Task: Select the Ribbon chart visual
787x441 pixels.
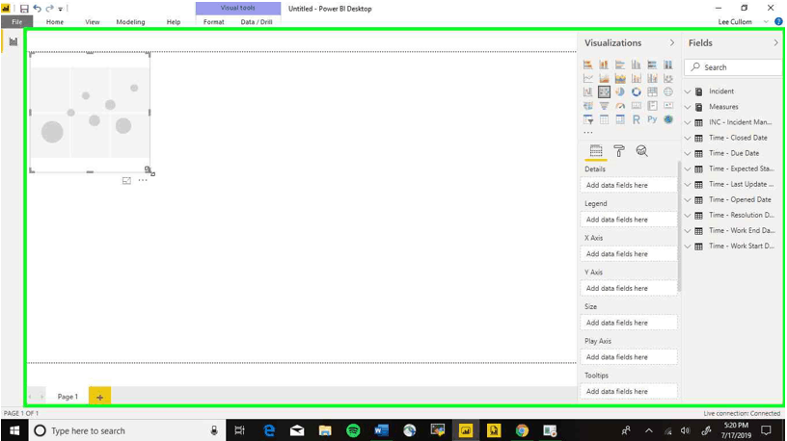Action: [668, 78]
